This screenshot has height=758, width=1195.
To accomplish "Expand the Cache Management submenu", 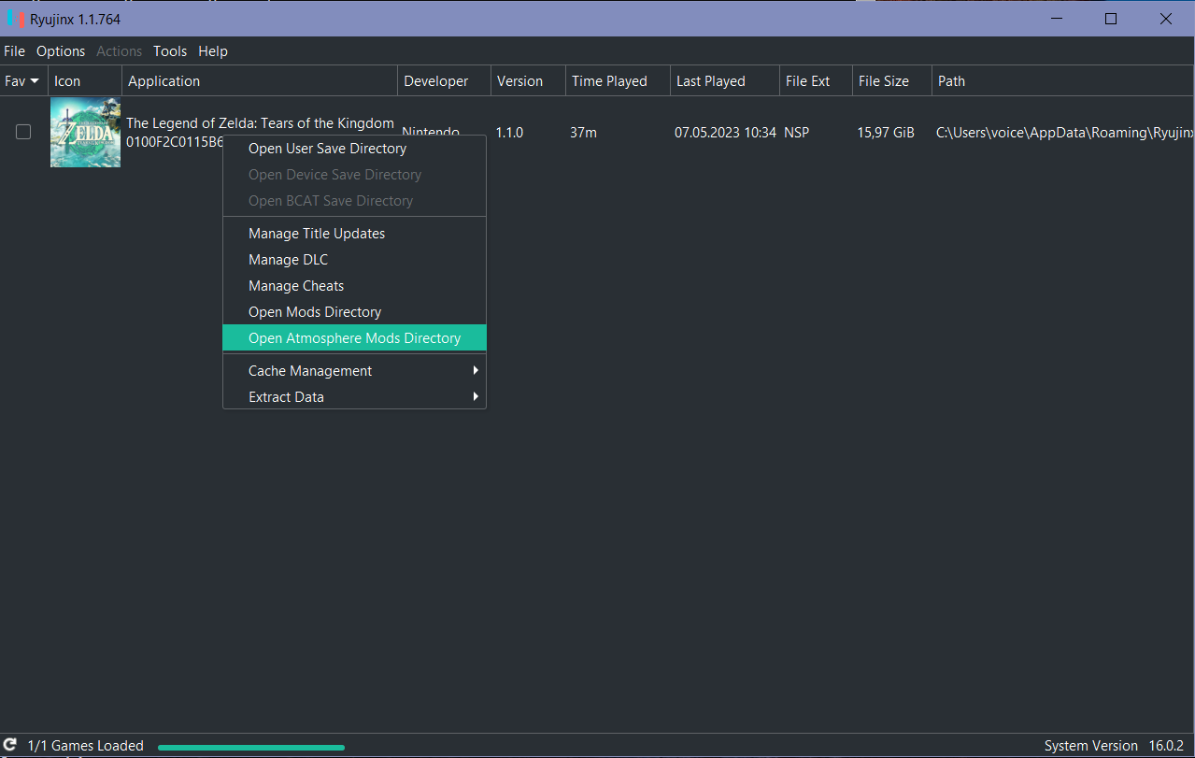I will click(354, 371).
